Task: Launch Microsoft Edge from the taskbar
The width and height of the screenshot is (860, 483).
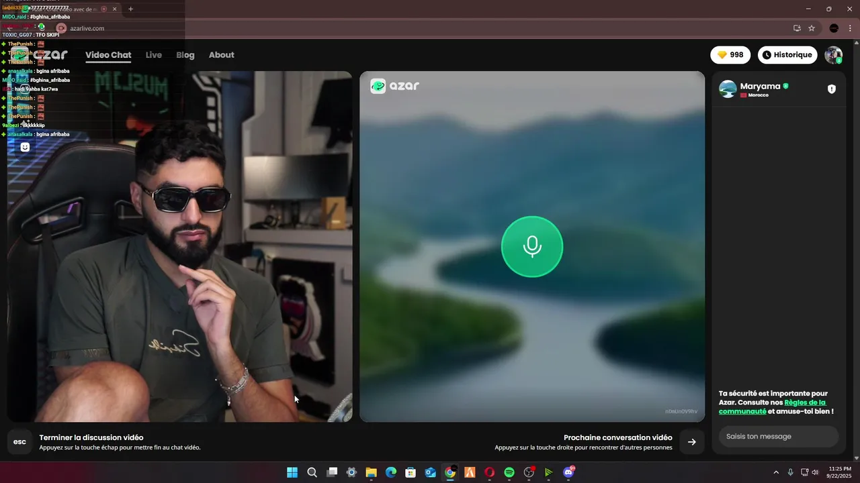Action: [x=391, y=472]
